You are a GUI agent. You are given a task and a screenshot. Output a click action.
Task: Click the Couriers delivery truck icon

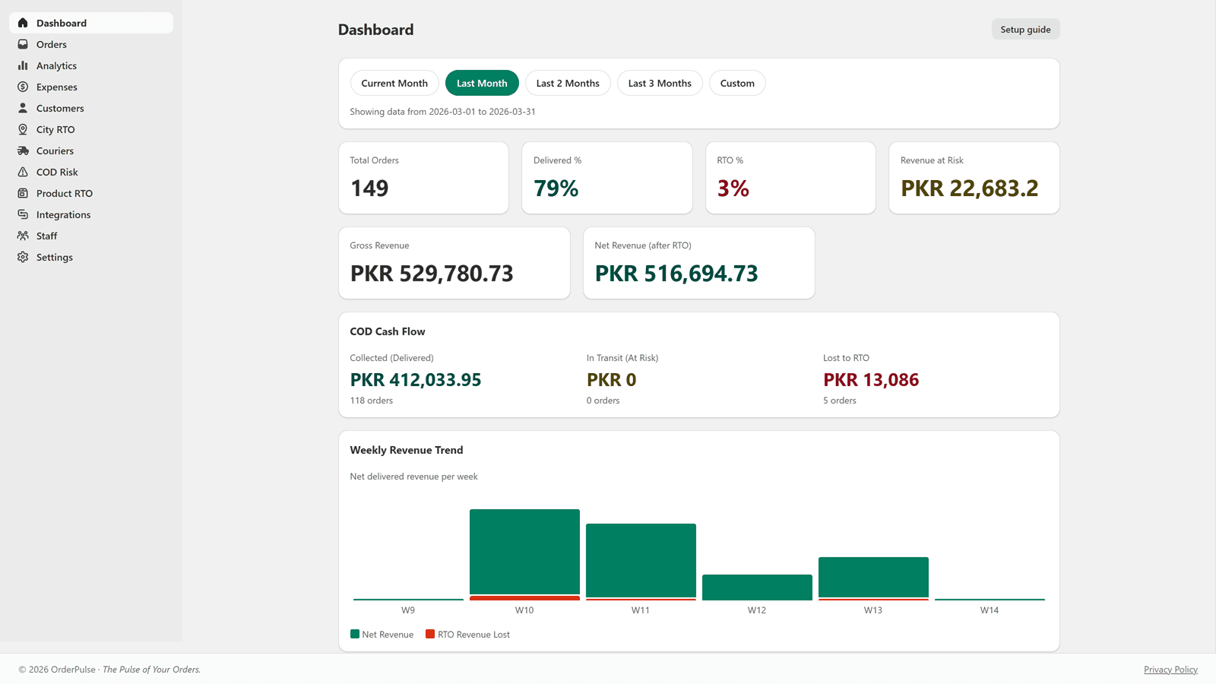tap(23, 150)
